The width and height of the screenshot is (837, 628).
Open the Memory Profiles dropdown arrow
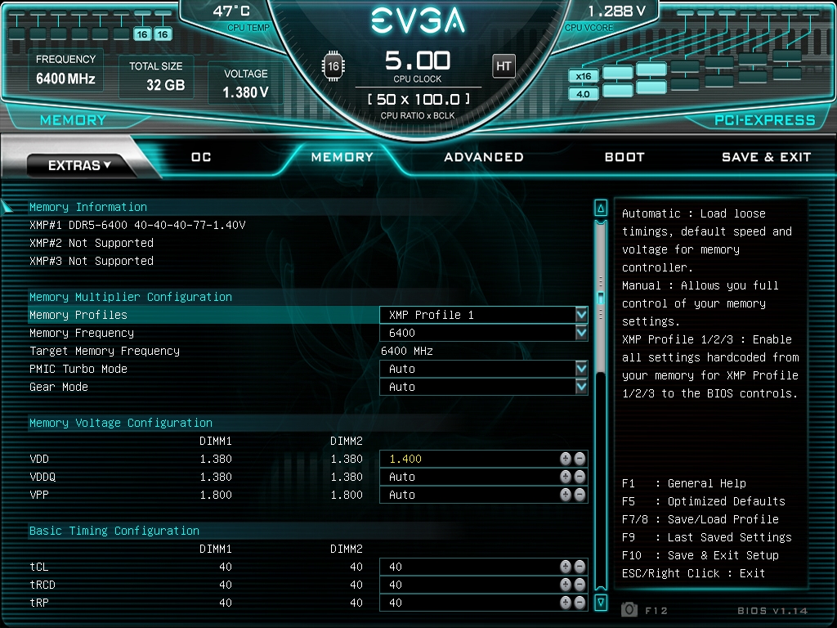click(581, 315)
